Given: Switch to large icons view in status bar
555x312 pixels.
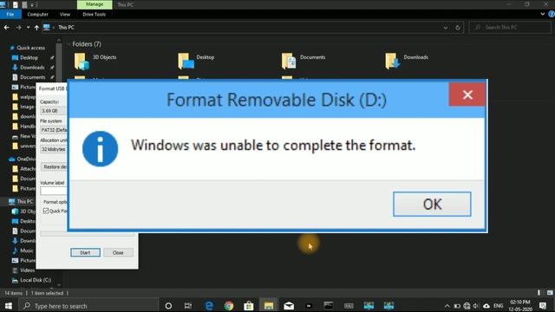Looking at the screenshot, I should pyautogui.click(x=550, y=293).
